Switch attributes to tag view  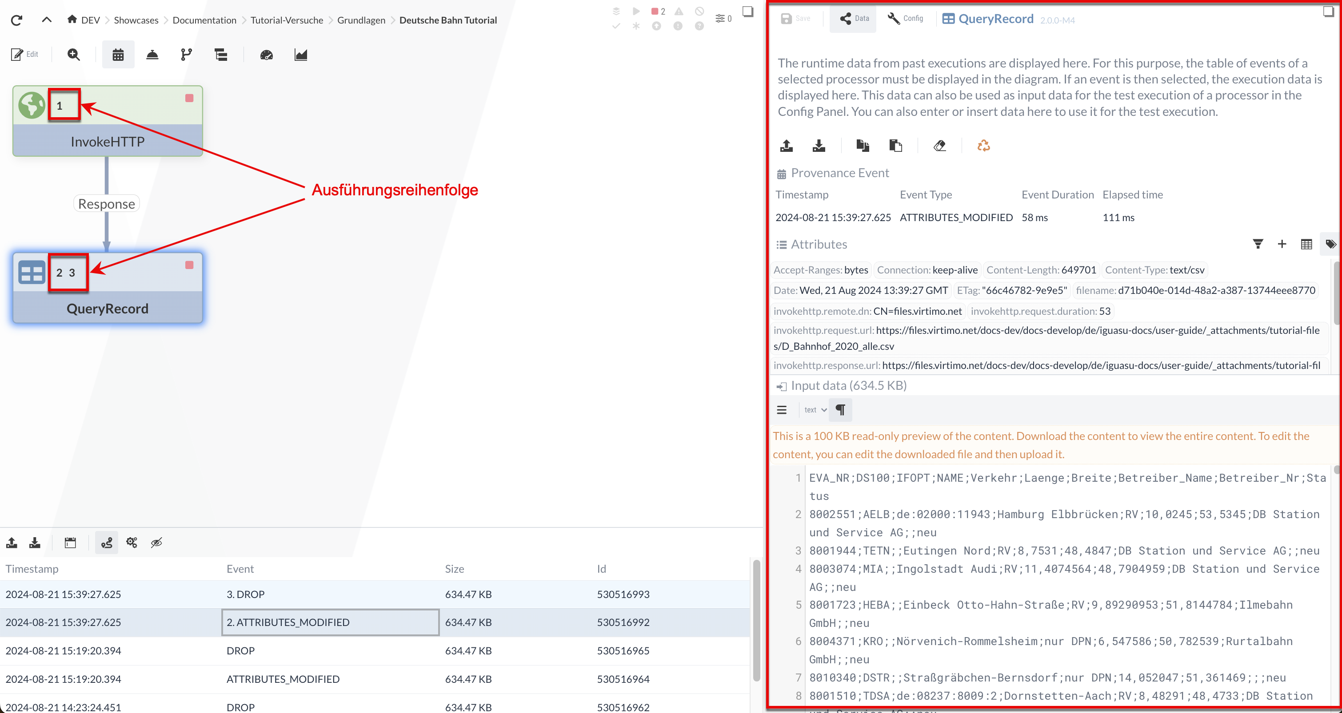pos(1330,244)
